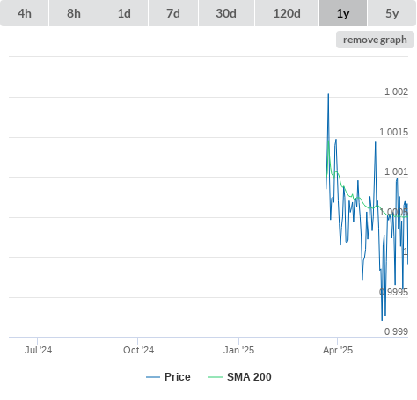Image resolution: width=417 pixels, height=400 pixels.
Task: Select the 4h time range tab
Action: tap(24, 13)
